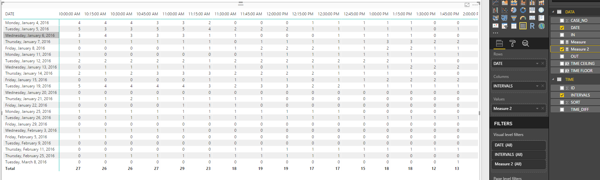Check the CASE_NO field checkbox
Viewport: 600px width, 180px height.
(562, 21)
